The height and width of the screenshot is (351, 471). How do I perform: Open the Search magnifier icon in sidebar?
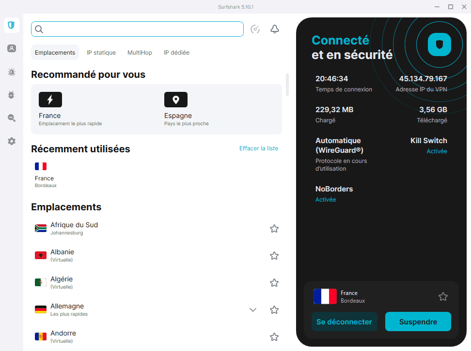[x=12, y=118]
